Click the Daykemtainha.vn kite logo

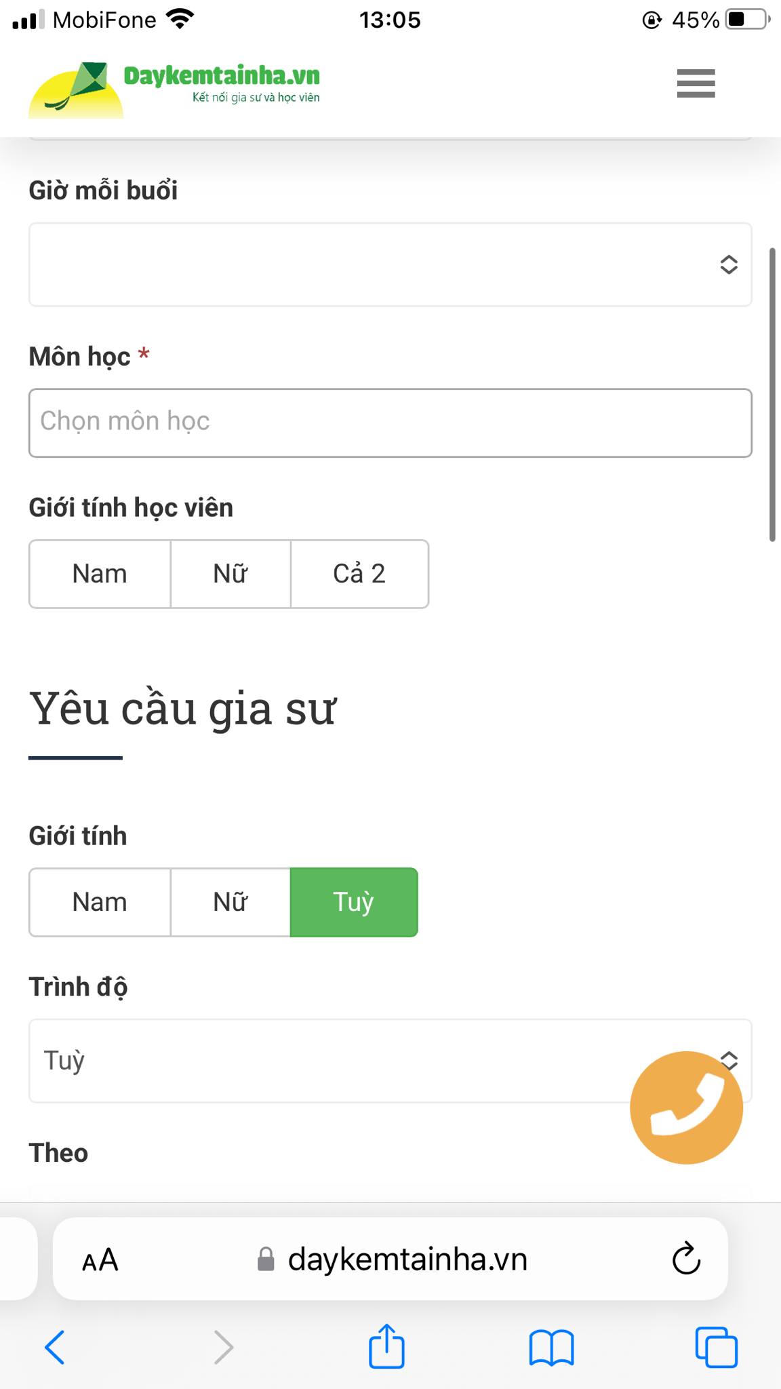174,88
